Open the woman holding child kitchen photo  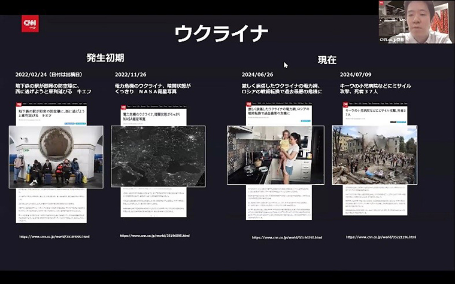(x=275, y=155)
